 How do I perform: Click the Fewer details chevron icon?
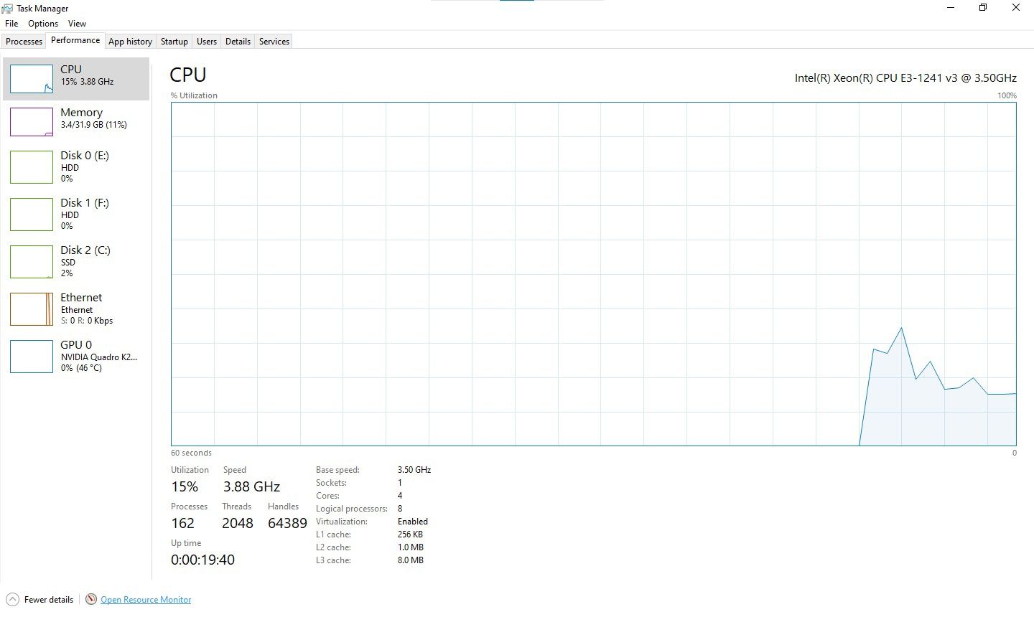point(12,599)
